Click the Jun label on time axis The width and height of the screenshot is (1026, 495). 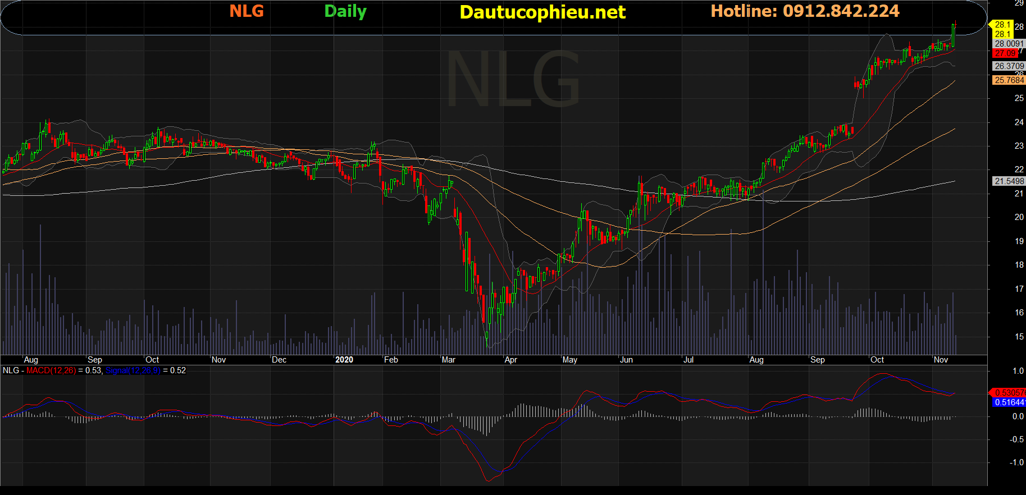pyautogui.click(x=626, y=360)
